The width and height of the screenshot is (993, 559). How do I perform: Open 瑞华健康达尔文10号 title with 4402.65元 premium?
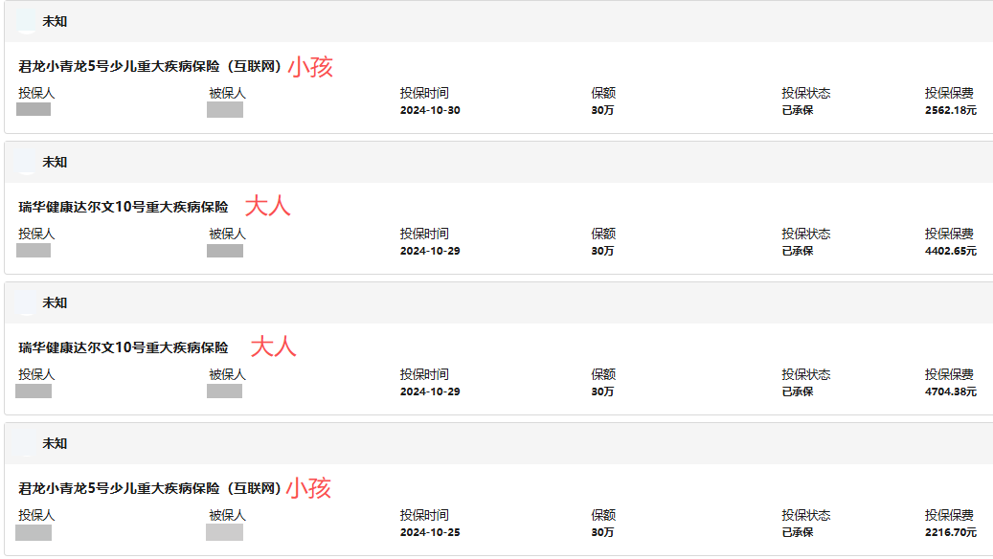124,207
